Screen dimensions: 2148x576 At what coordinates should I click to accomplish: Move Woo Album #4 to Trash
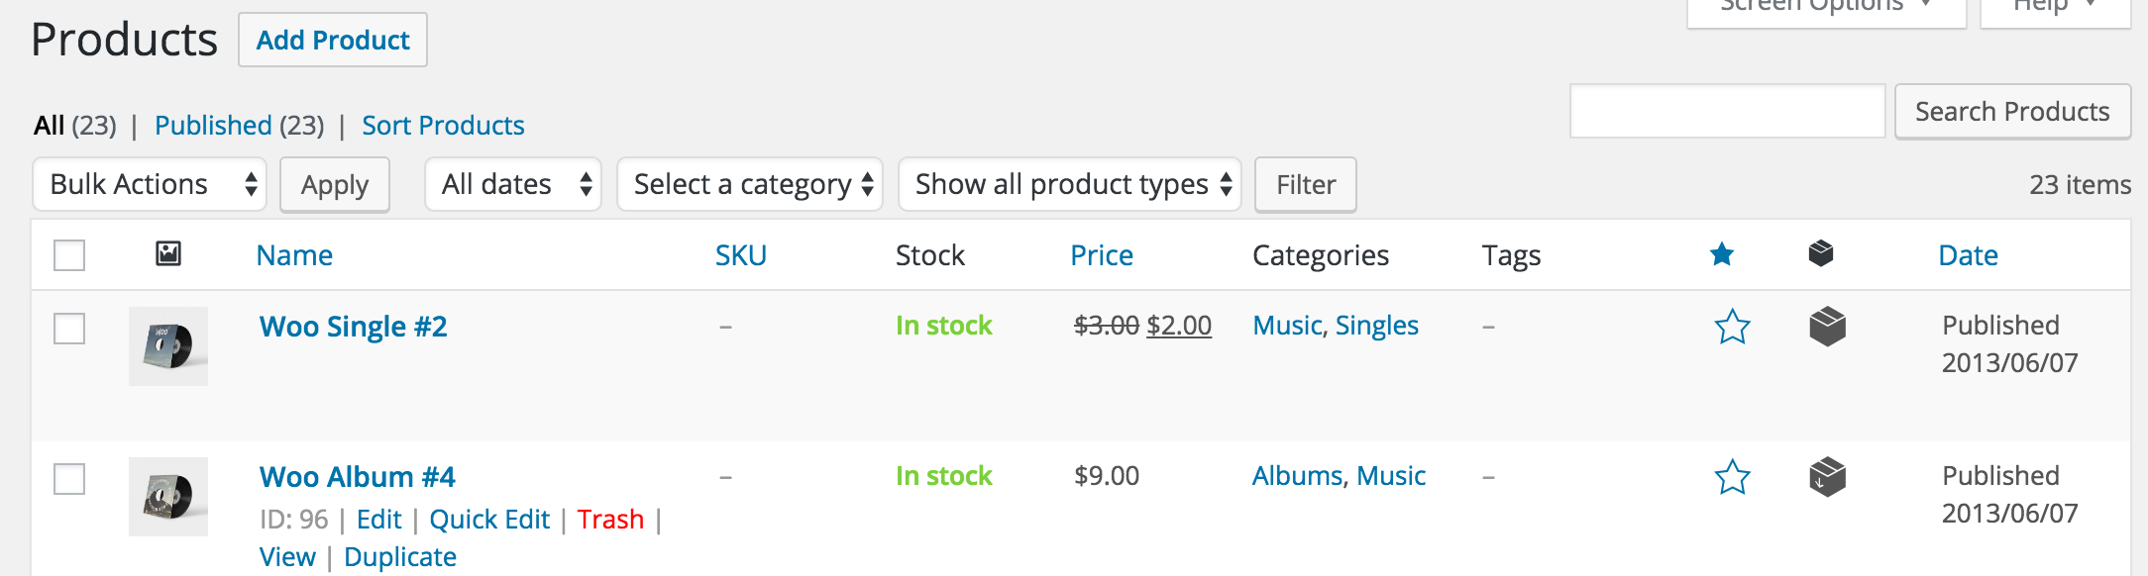point(610,520)
